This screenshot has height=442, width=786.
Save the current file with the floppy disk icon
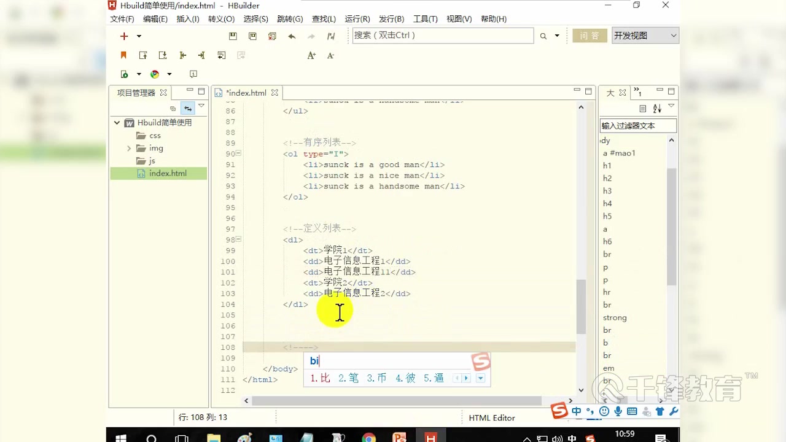click(x=233, y=36)
